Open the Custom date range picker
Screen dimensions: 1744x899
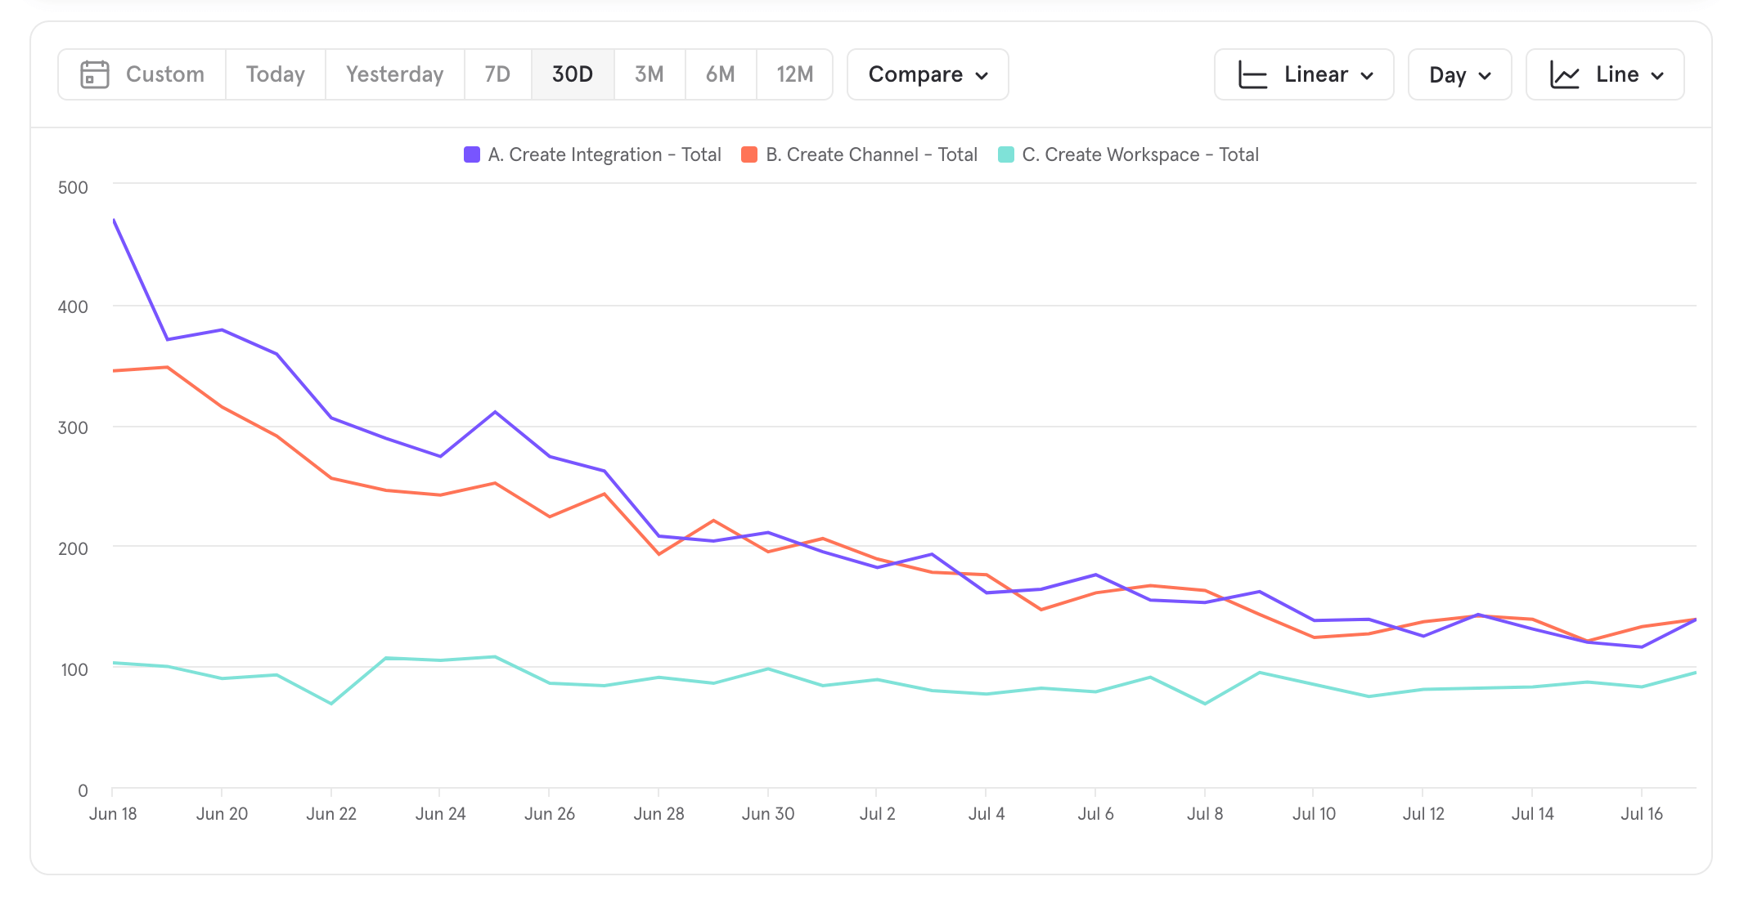[x=164, y=74]
